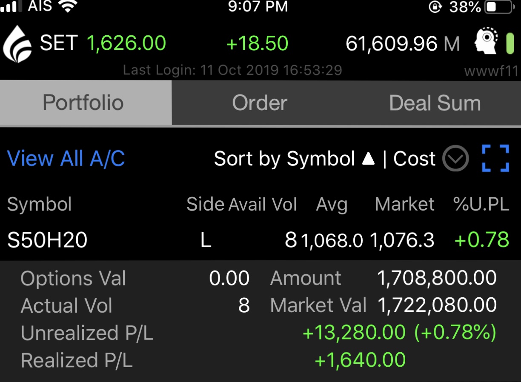Collapse the S50H20 position row
Image resolution: width=521 pixels, height=382 pixels.
tap(260, 240)
